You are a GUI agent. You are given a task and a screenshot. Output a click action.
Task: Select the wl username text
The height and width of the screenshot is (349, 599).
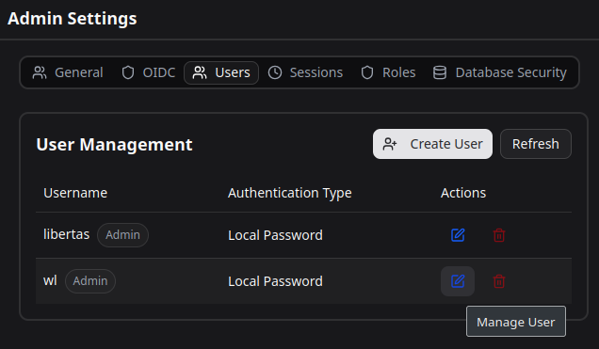point(50,280)
